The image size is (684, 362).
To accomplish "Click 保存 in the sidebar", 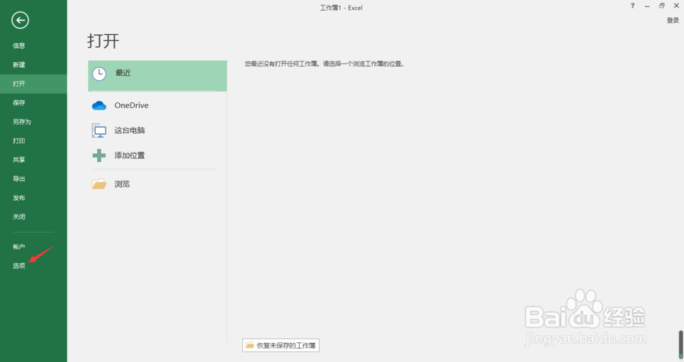I will (x=18, y=103).
